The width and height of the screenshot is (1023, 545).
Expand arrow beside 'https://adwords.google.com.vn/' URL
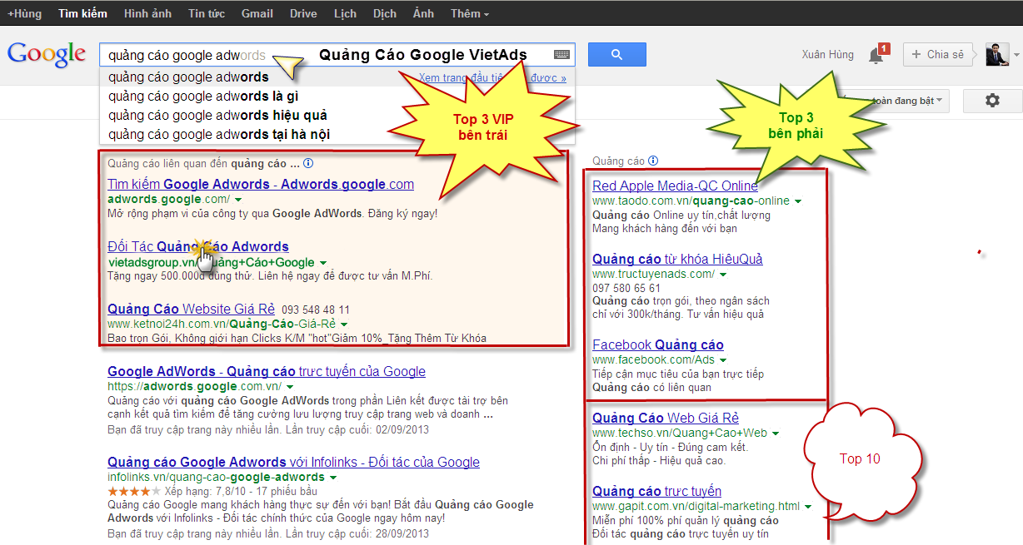point(290,388)
